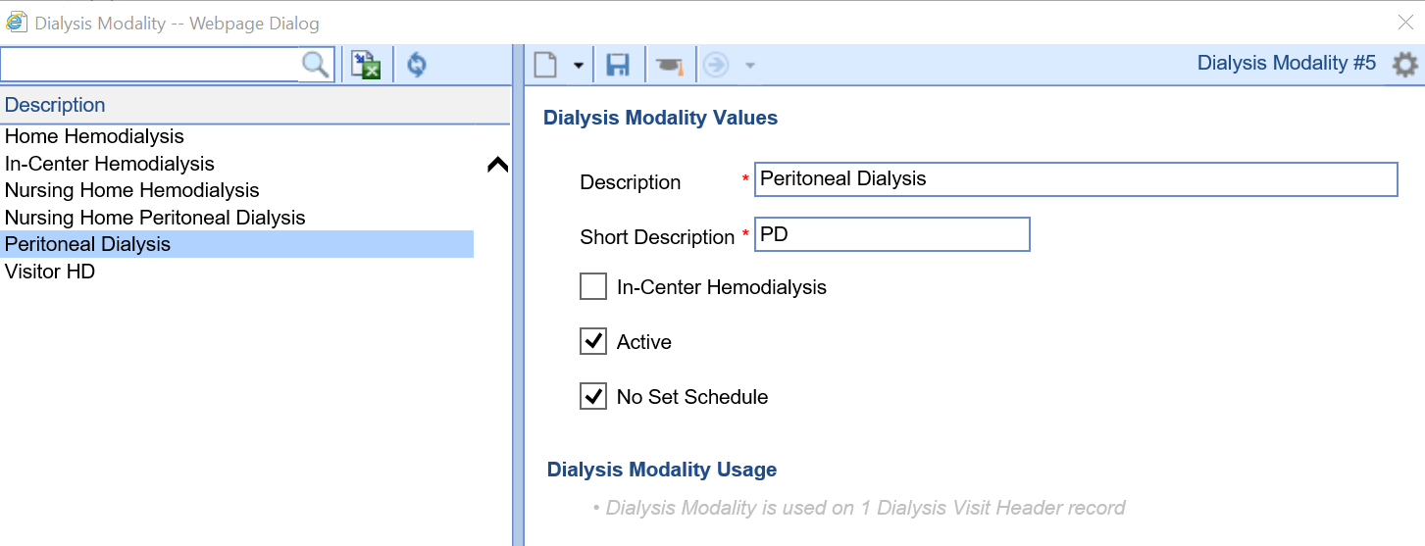
Task: Refresh the modality list
Action: [x=417, y=65]
